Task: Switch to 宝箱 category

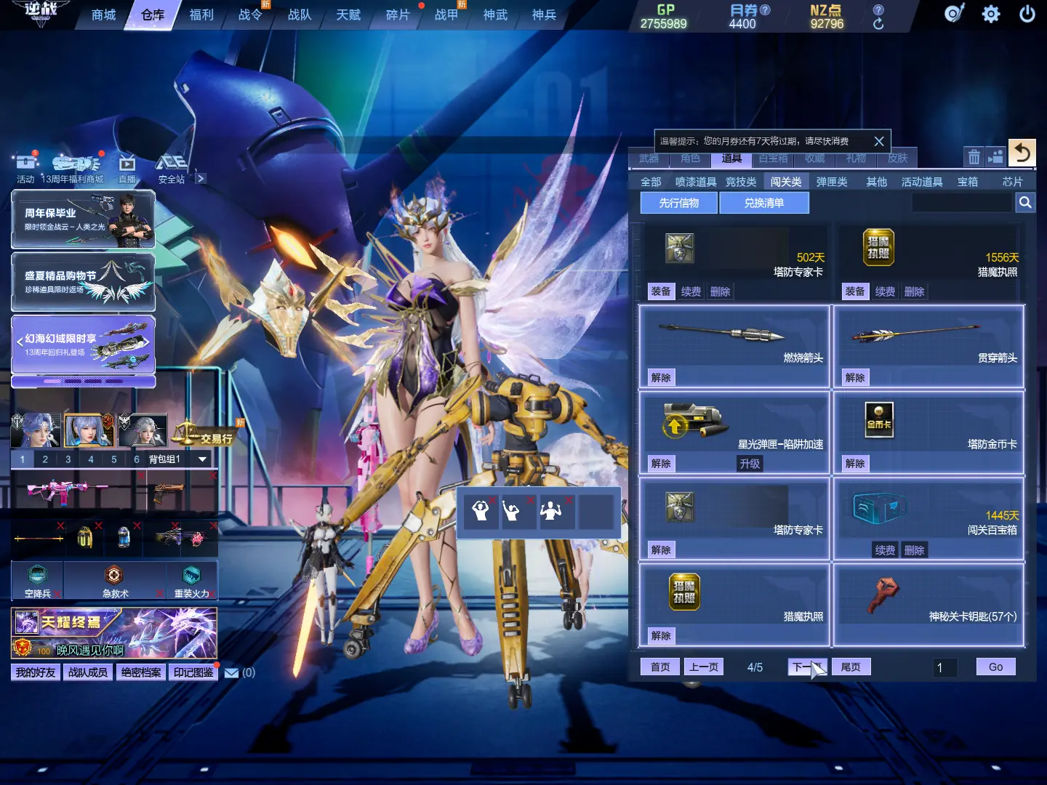Action: (968, 182)
